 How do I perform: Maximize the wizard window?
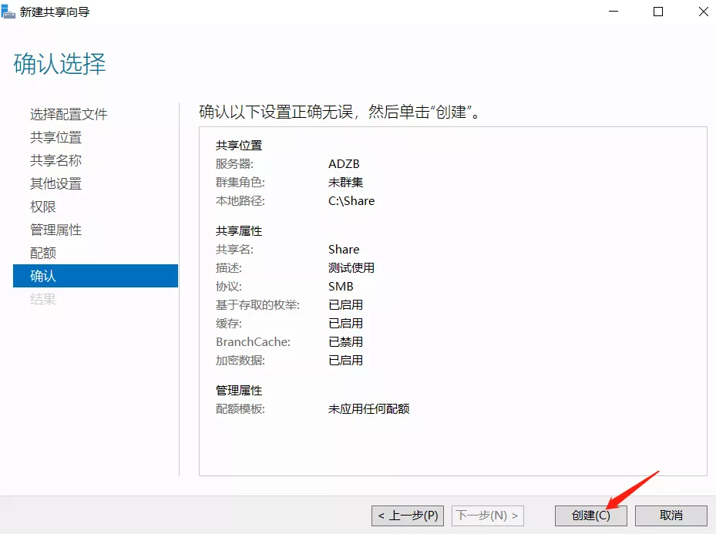click(x=658, y=12)
